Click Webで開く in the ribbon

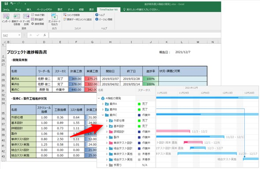38,15
